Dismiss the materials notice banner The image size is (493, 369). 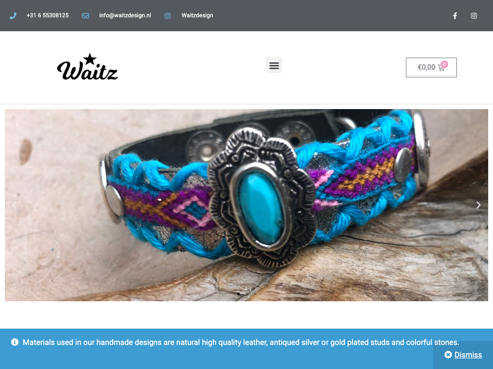click(468, 355)
